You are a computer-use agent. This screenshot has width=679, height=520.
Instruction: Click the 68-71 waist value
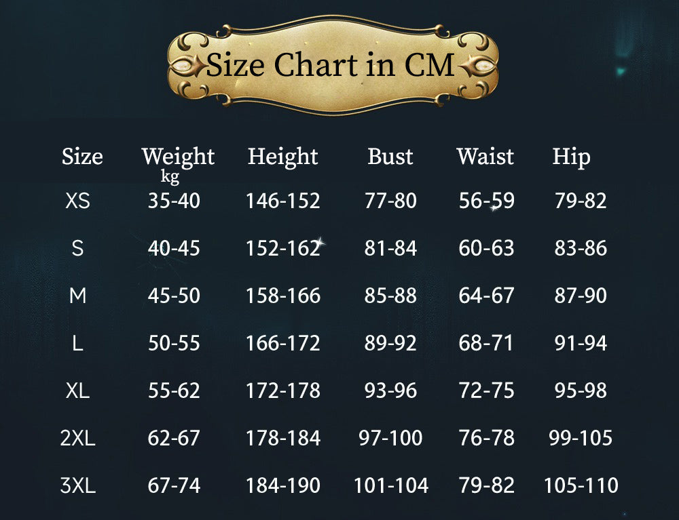(486, 343)
